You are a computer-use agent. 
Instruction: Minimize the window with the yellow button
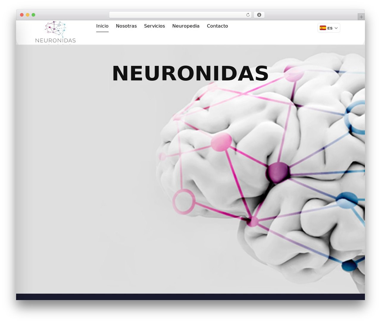click(27, 15)
